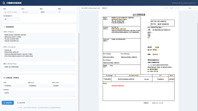Click the highlighted CFR term in the PDF

coord(157,47)
